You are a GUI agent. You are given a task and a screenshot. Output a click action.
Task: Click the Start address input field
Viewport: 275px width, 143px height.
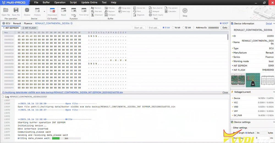click(139, 28)
